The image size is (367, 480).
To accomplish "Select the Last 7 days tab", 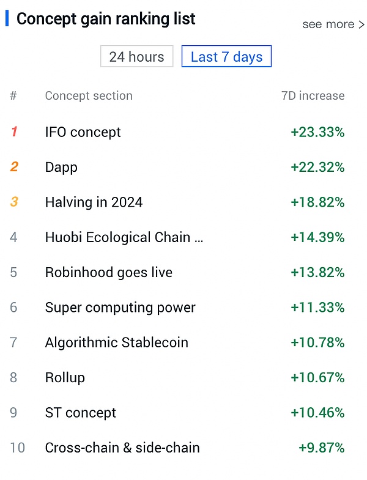I will click(226, 57).
